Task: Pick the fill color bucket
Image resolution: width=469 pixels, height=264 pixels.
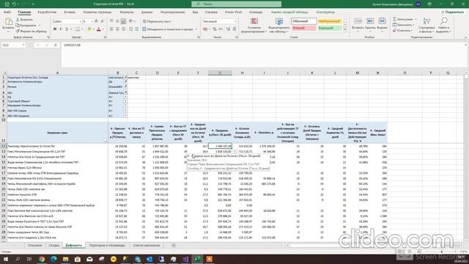Action: tap(89, 29)
